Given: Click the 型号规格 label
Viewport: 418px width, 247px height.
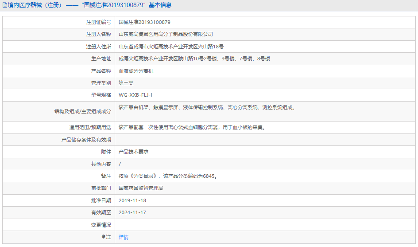Looking at the screenshot, I should (x=101, y=95).
